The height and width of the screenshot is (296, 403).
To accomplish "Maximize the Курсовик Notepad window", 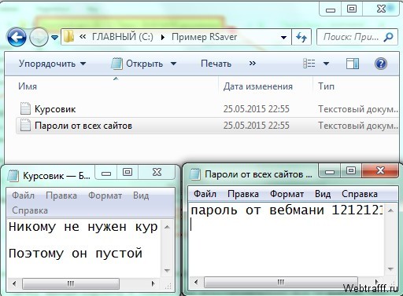I will pyautogui.click(x=128, y=172).
